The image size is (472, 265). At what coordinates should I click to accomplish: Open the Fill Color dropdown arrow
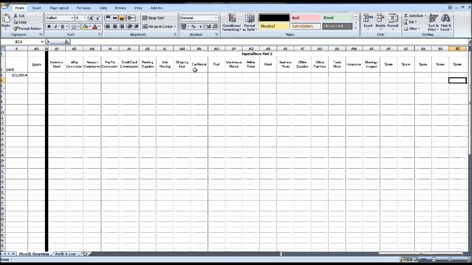click(x=90, y=26)
